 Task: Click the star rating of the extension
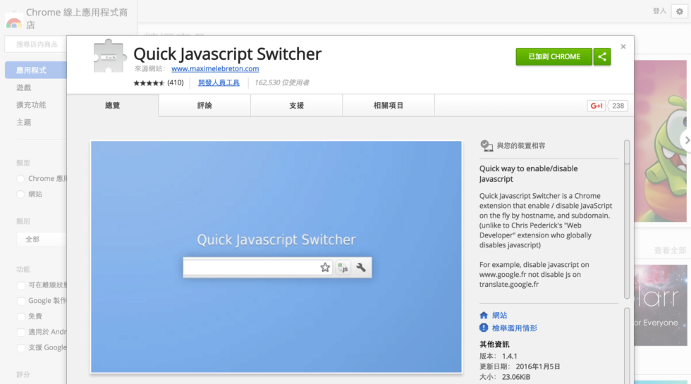149,82
